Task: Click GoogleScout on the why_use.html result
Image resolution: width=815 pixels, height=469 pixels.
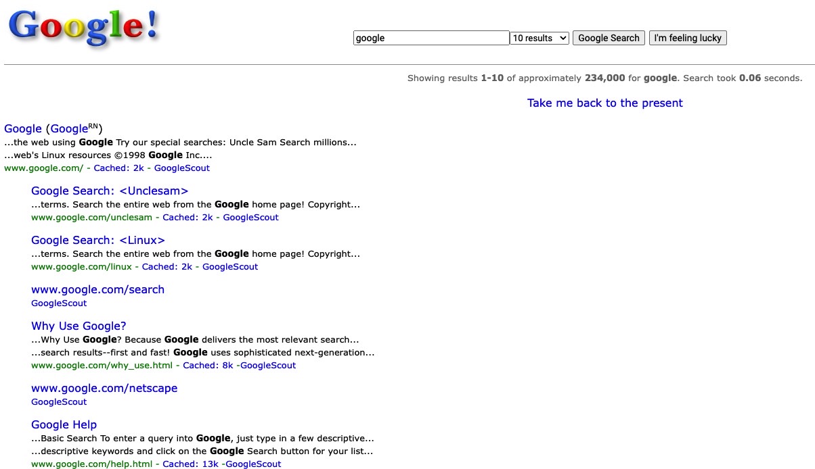Action: pyautogui.click(x=268, y=365)
